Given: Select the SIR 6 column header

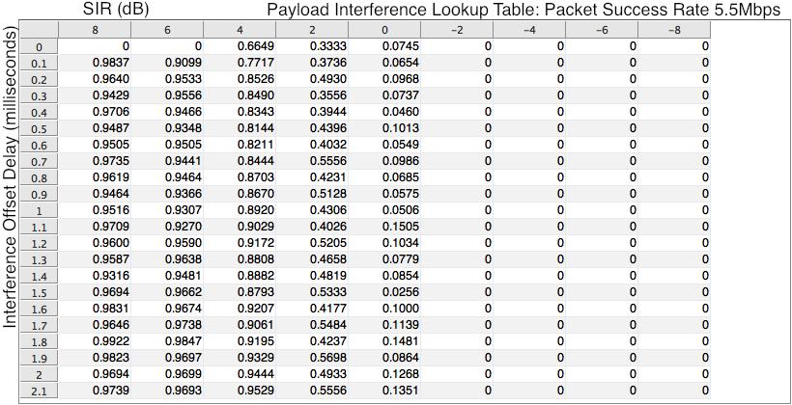Looking at the screenshot, I should 167,30.
